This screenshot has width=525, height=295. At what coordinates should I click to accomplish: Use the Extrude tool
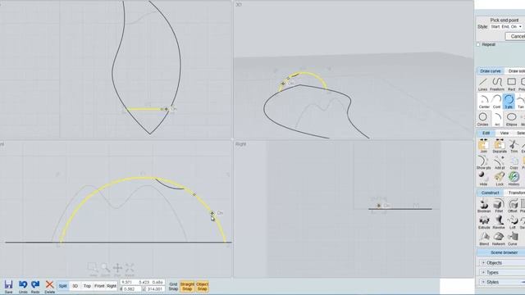pyautogui.click(x=484, y=222)
